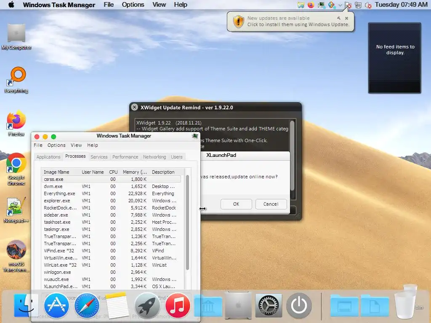Screen dimensions: 431x323
Task: Click Cancel in XLaunchPad dialog
Action: click(271, 204)
